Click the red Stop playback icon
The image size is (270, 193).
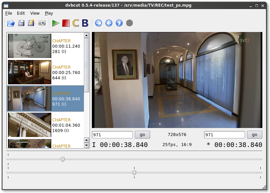[65, 23]
